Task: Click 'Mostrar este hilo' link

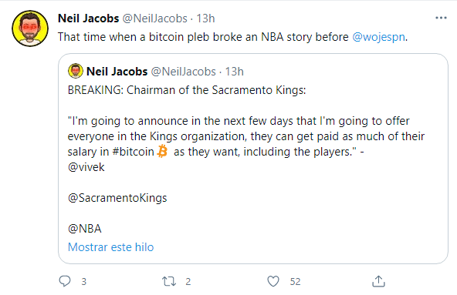Action: tap(110, 247)
